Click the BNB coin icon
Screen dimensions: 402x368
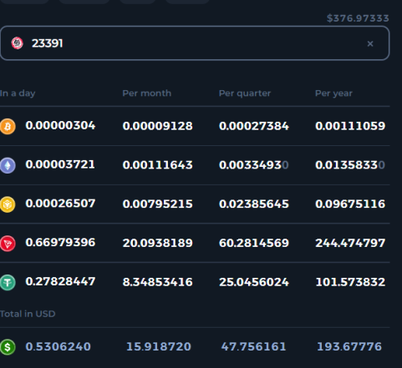pyautogui.click(x=8, y=204)
